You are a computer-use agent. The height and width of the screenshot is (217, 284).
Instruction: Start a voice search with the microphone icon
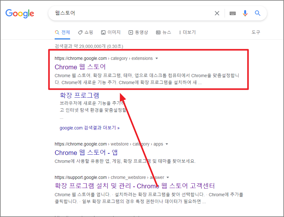[245, 13]
